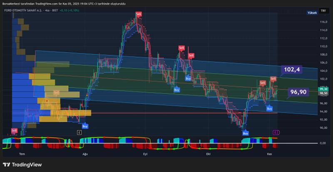
Task: Click the 0,00 indicator value label
Action: (323, 143)
